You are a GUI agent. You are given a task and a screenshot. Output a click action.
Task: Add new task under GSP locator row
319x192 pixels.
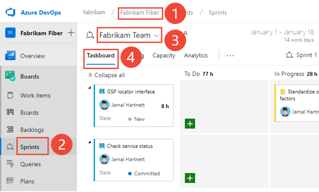coord(190,124)
